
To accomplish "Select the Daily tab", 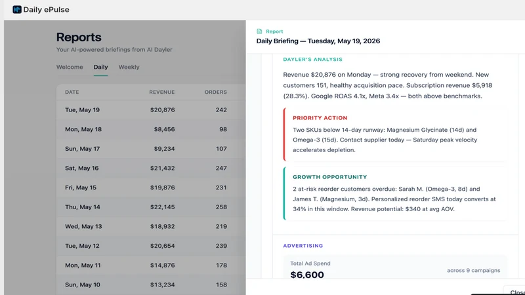I will (100, 67).
